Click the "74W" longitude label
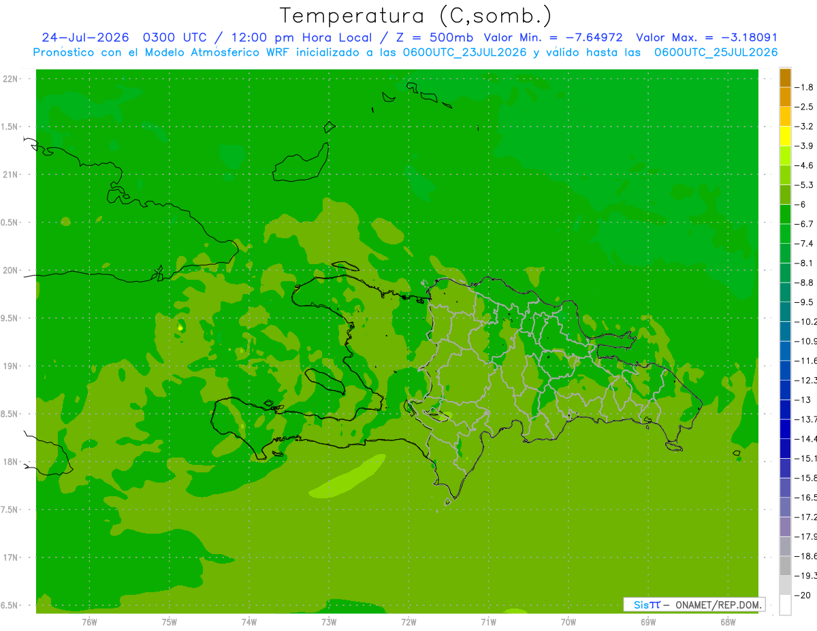The width and height of the screenshot is (817, 631). (x=249, y=621)
